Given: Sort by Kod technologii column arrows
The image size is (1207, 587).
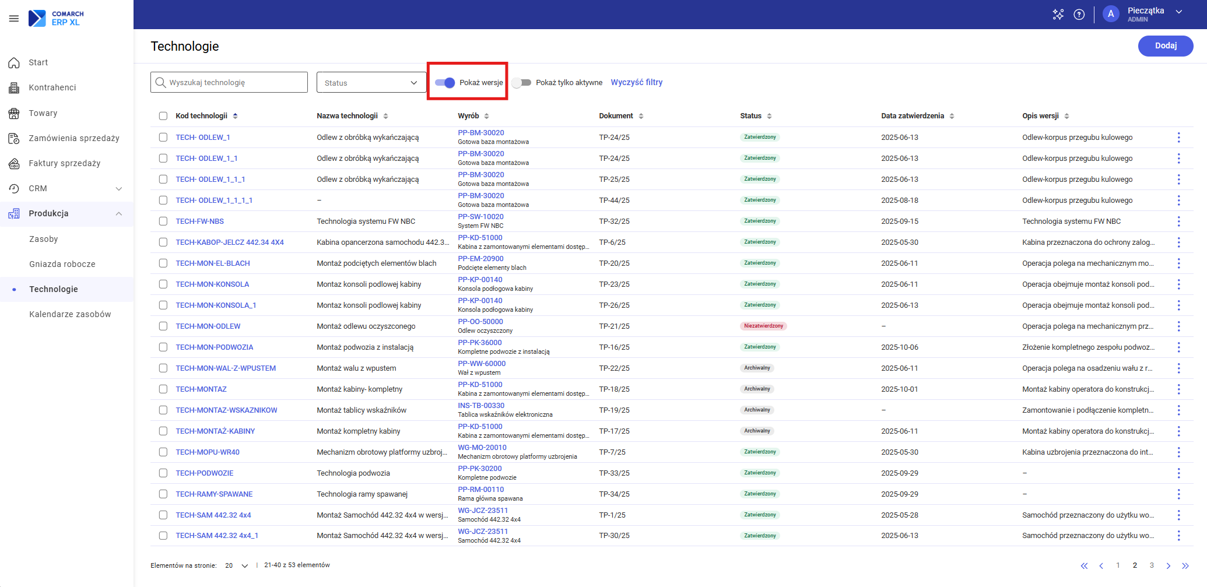Looking at the screenshot, I should pos(236,116).
